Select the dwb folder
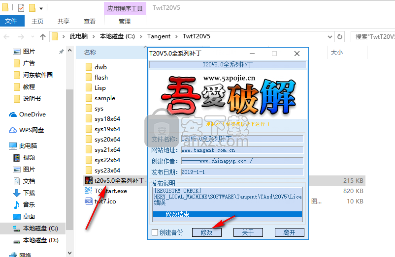 (100, 67)
